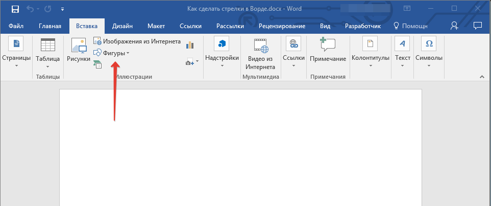Click the Страницы pages icon

pyautogui.click(x=16, y=43)
